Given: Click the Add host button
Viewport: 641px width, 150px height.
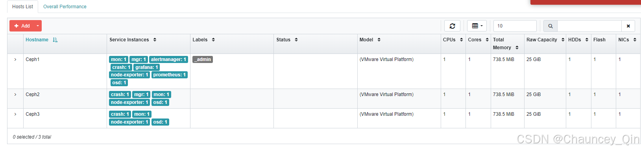Looking at the screenshot, I should tap(22, 26).
